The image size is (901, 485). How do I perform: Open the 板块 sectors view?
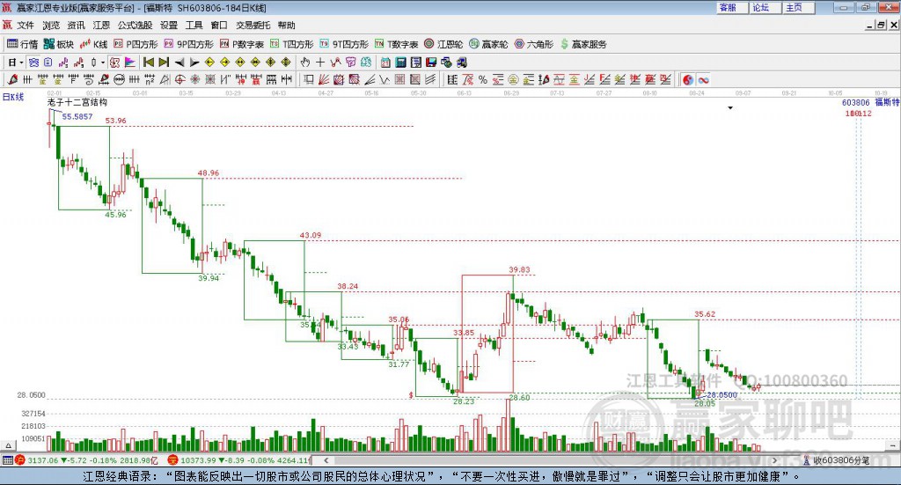pos(59,44)
